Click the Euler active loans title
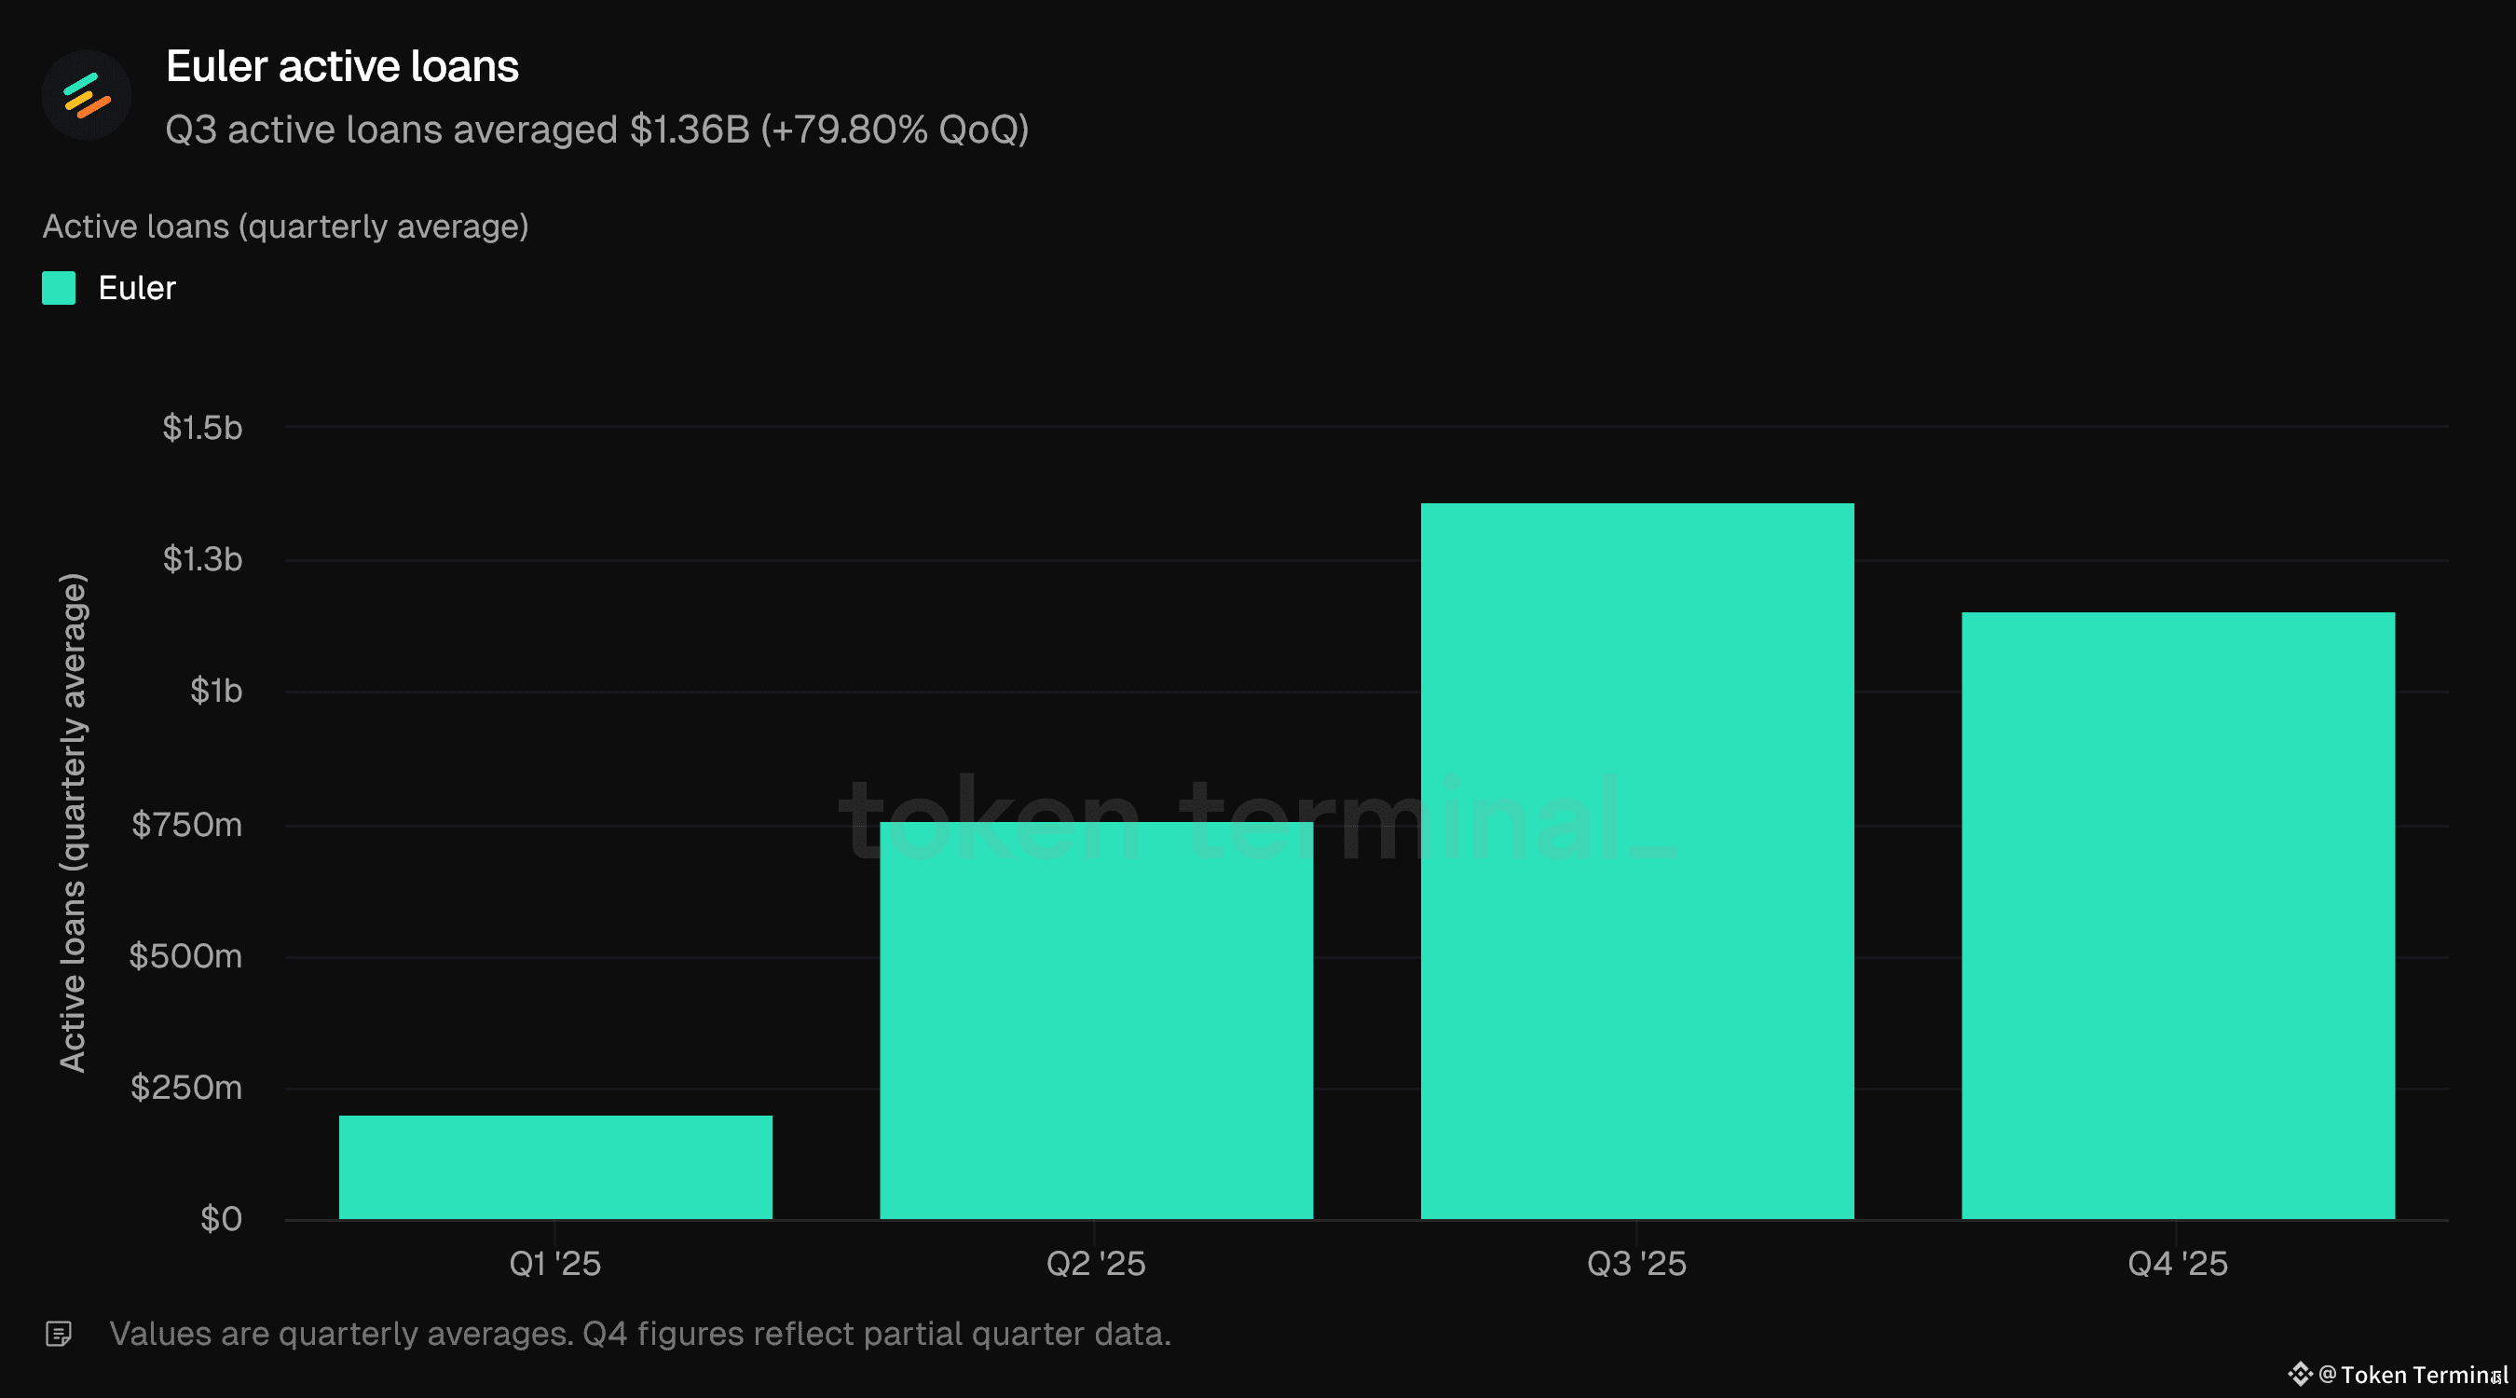Image resolution: width=2516 pixels, height=1398 pixels. tap(342, 66)
